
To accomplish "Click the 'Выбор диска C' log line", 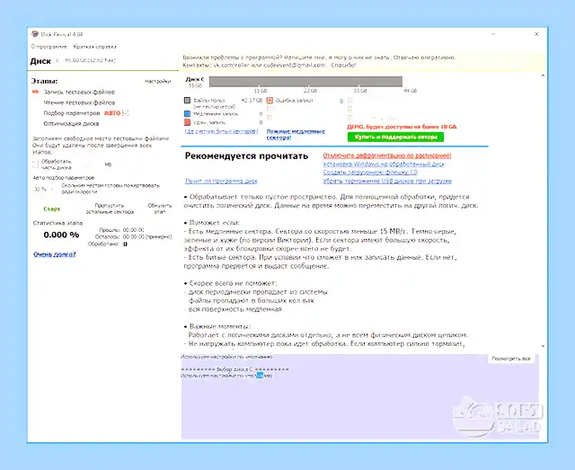I will pos(234,369).
